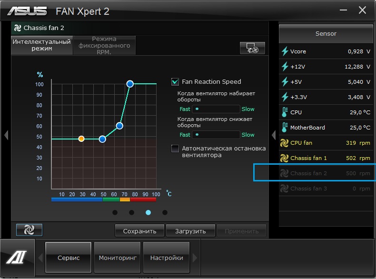Click the fan power icon button at bottom left
Screen dimensions: 376x279
click(x=29, y=230)
